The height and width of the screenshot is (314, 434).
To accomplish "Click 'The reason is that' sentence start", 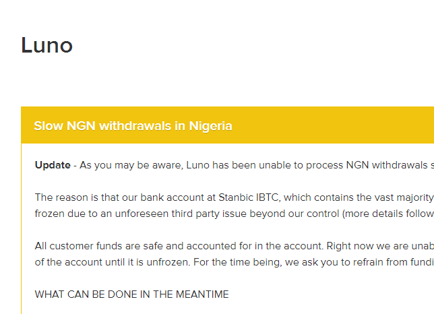I will tap(75, 197).
